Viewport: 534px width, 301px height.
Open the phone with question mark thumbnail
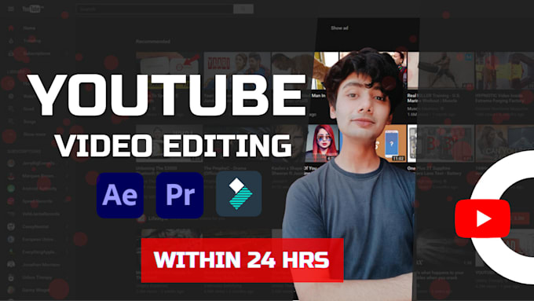(392, 143)
